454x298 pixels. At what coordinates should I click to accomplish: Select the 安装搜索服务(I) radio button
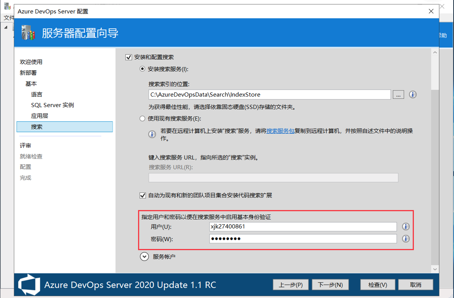click(142, 69)
